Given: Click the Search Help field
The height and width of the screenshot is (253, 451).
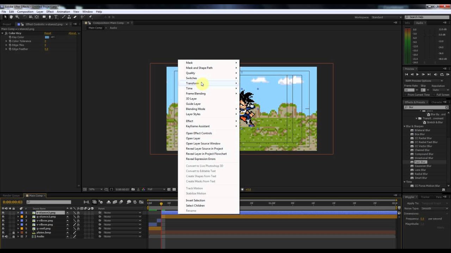Looking at the screenshot, I should pyautogui.click(x=427, y=17).
